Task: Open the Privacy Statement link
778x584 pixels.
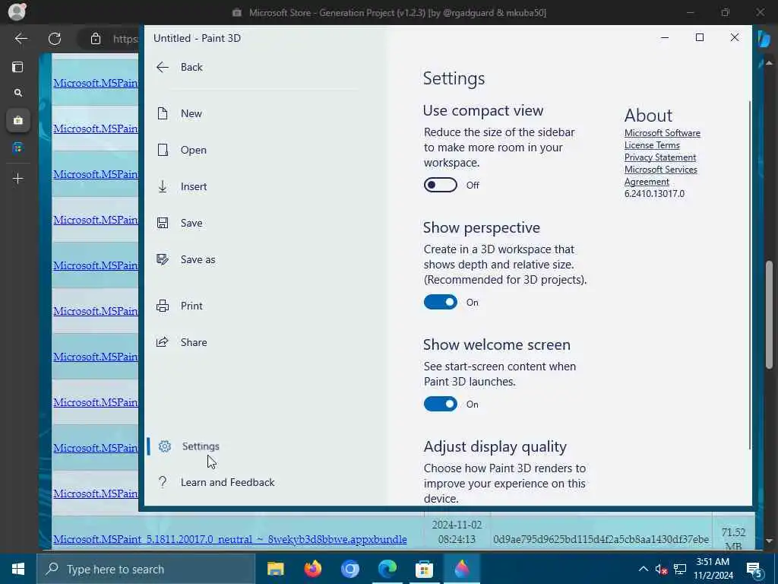Action: click(660, 157)
